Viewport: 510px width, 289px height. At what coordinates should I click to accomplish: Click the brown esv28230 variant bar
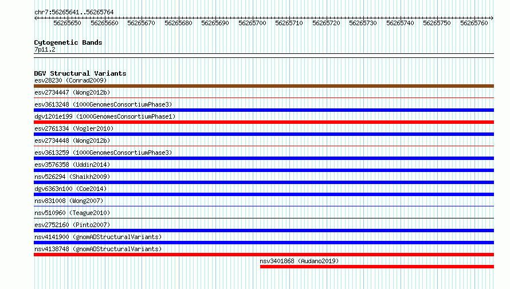coord(264,86)
